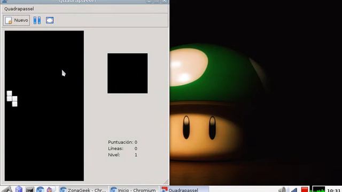This screenshot has height=192, width=342.
Task: Activate Quadrapassel taskbar entry
Action: (x=184, y=189)
